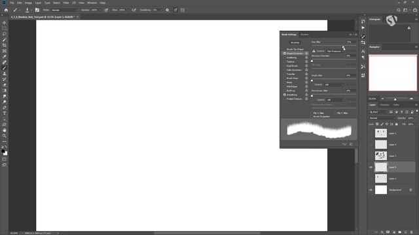Toggle the Shape Dynamics checkbox

click(285, 54)
